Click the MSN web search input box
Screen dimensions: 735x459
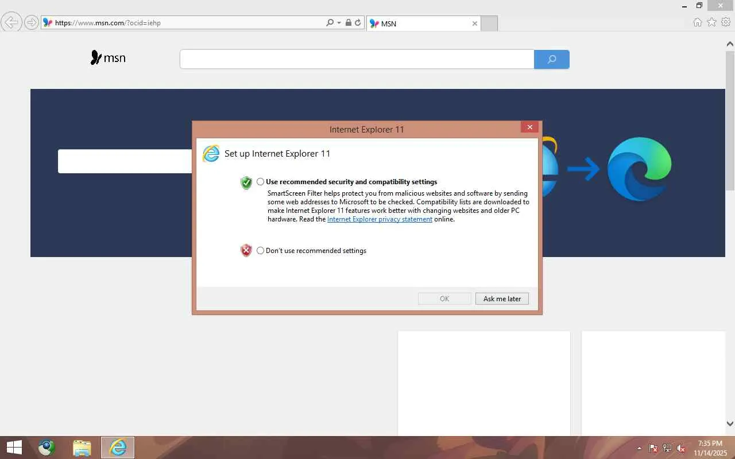tap(357, 59)
